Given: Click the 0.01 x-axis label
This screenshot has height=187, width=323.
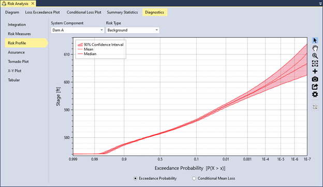Looking at the screenshot, I should tap(226, 159).
